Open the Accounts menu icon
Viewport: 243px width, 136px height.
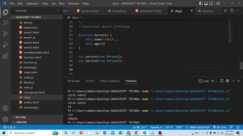(5, 108)
